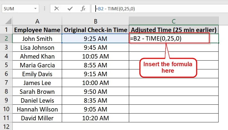Select row 11 header
This screenshot has width=228, height=130.
point(6,118)
